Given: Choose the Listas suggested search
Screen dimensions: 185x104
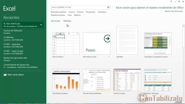Looking at the screenshot, I should [70, 15].
